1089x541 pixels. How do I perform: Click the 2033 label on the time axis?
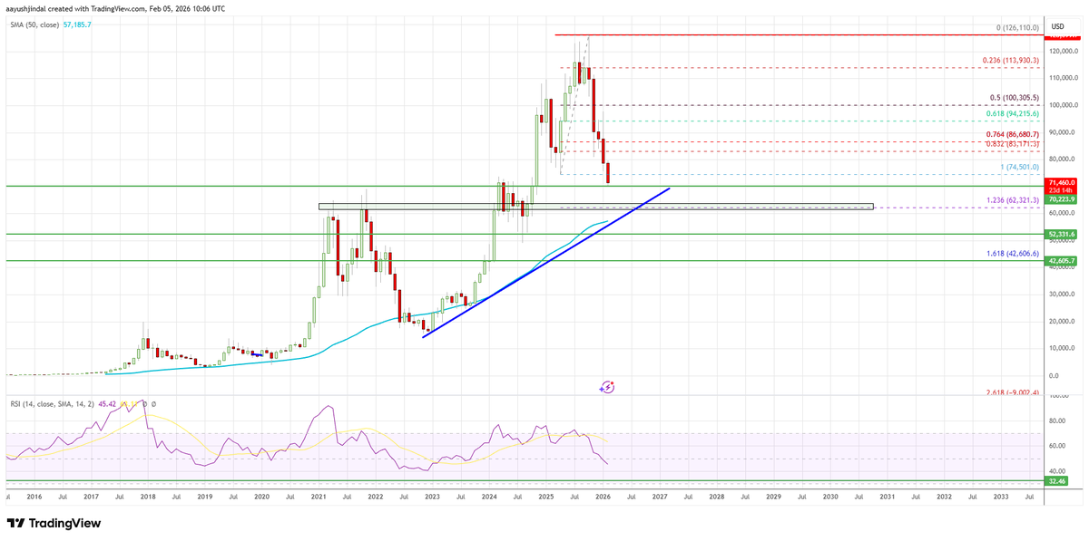pyautogui.click(x=1001, y=498)
